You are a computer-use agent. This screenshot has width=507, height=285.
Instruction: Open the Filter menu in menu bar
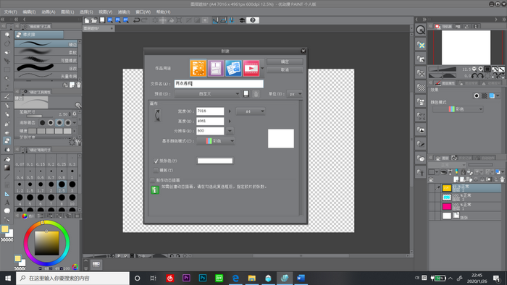[124, 12]
